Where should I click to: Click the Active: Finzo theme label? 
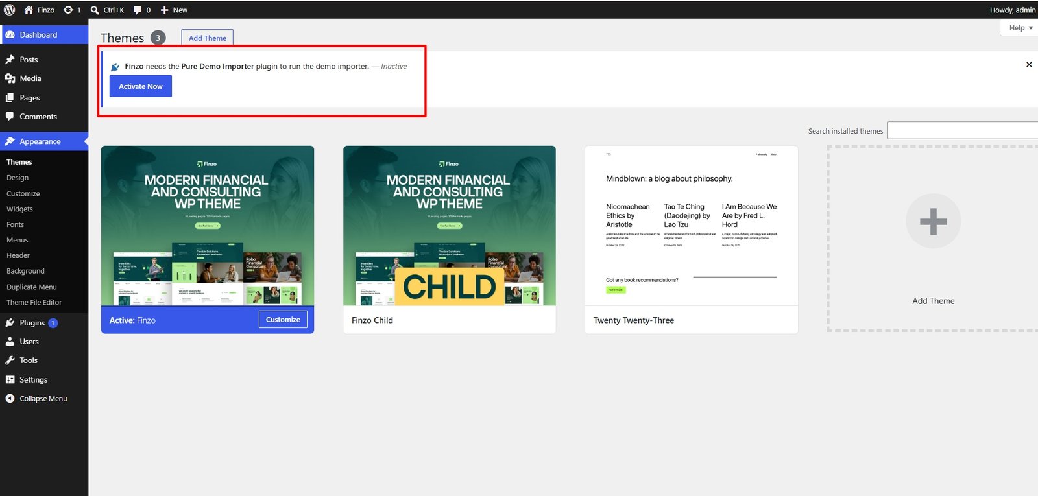point(132,320)
